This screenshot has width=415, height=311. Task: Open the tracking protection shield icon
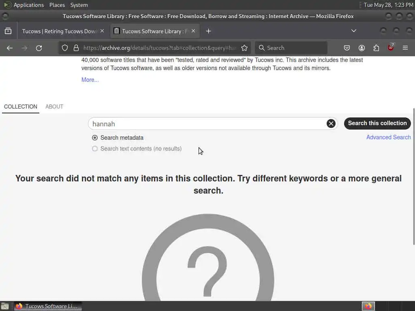[x=65, y=48]
